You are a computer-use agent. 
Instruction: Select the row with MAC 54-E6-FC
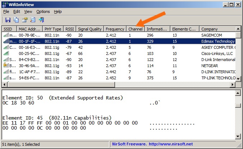tap(119, 78)
